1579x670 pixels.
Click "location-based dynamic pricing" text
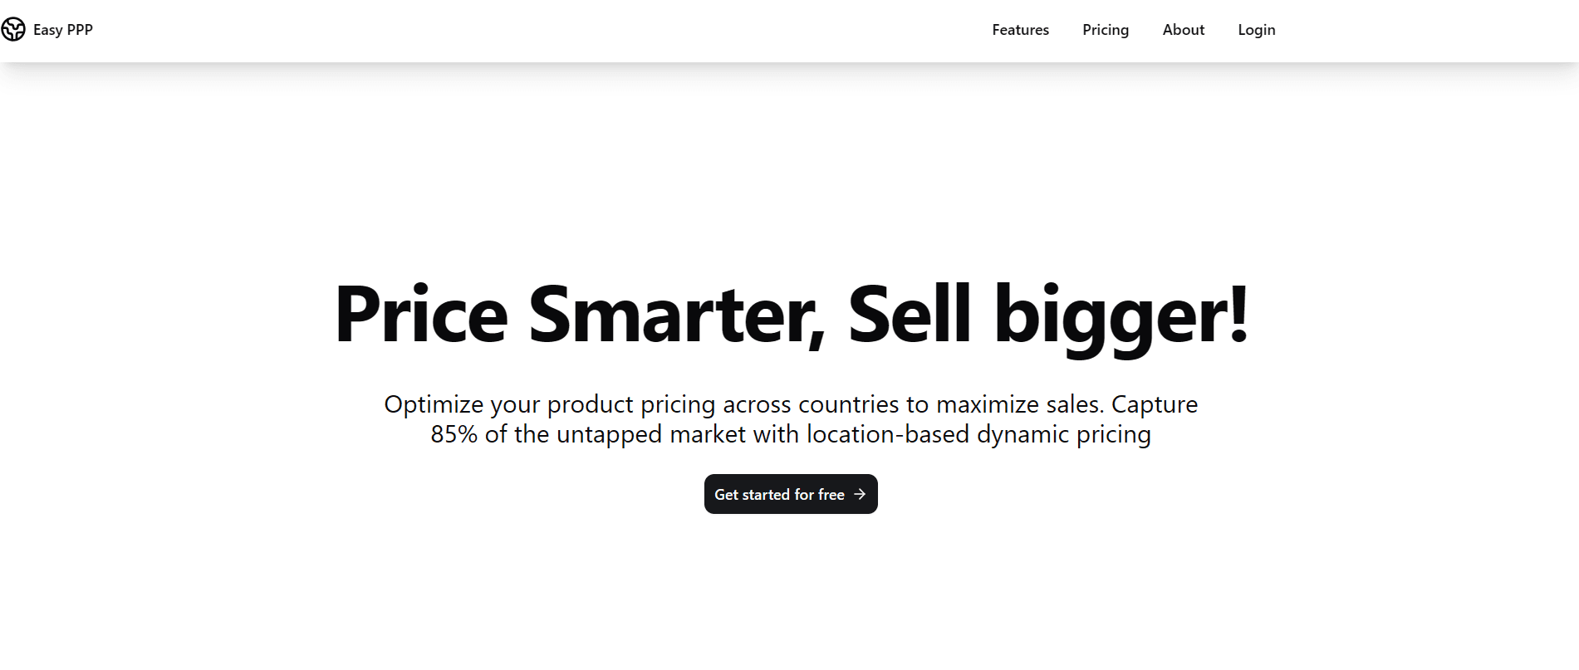tap(978, 434)
